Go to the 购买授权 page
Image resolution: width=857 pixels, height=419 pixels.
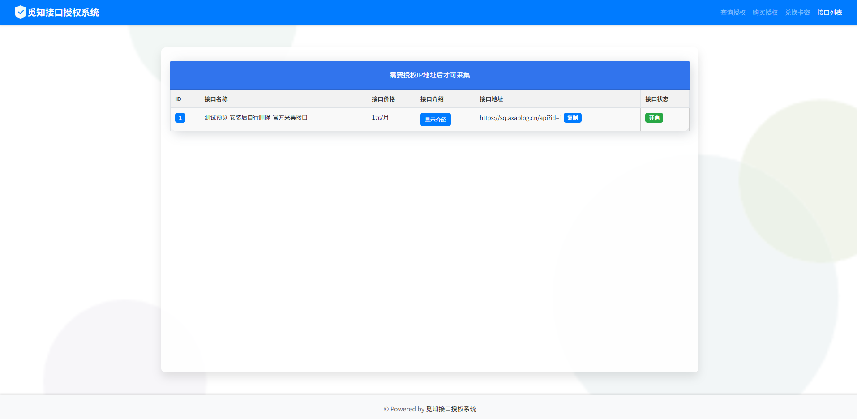click(765, 13)
